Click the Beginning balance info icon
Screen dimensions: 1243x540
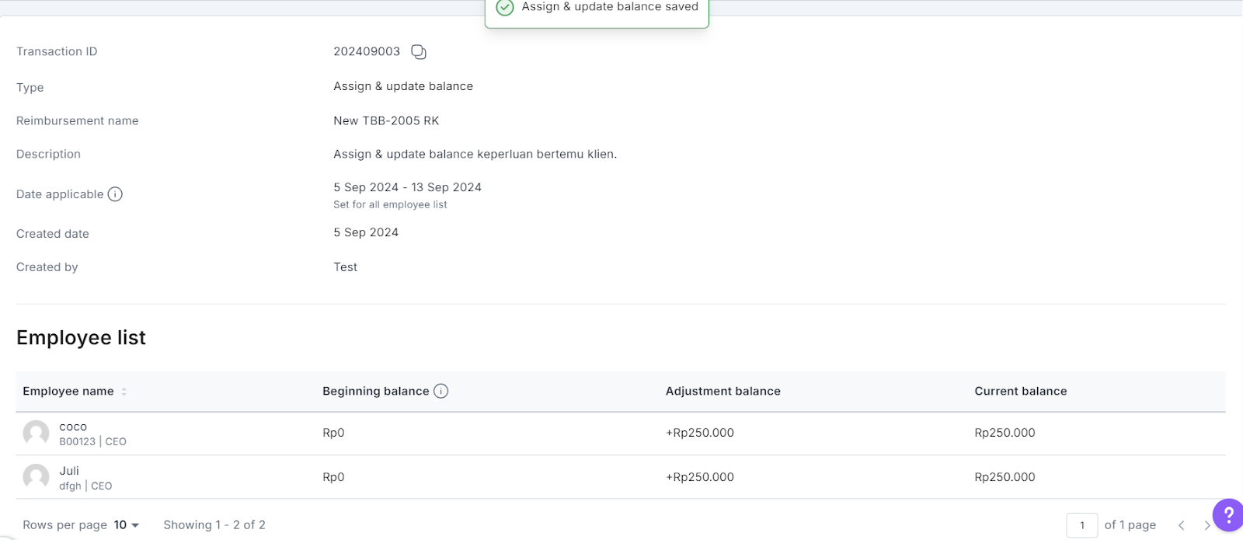pos(440,391)
